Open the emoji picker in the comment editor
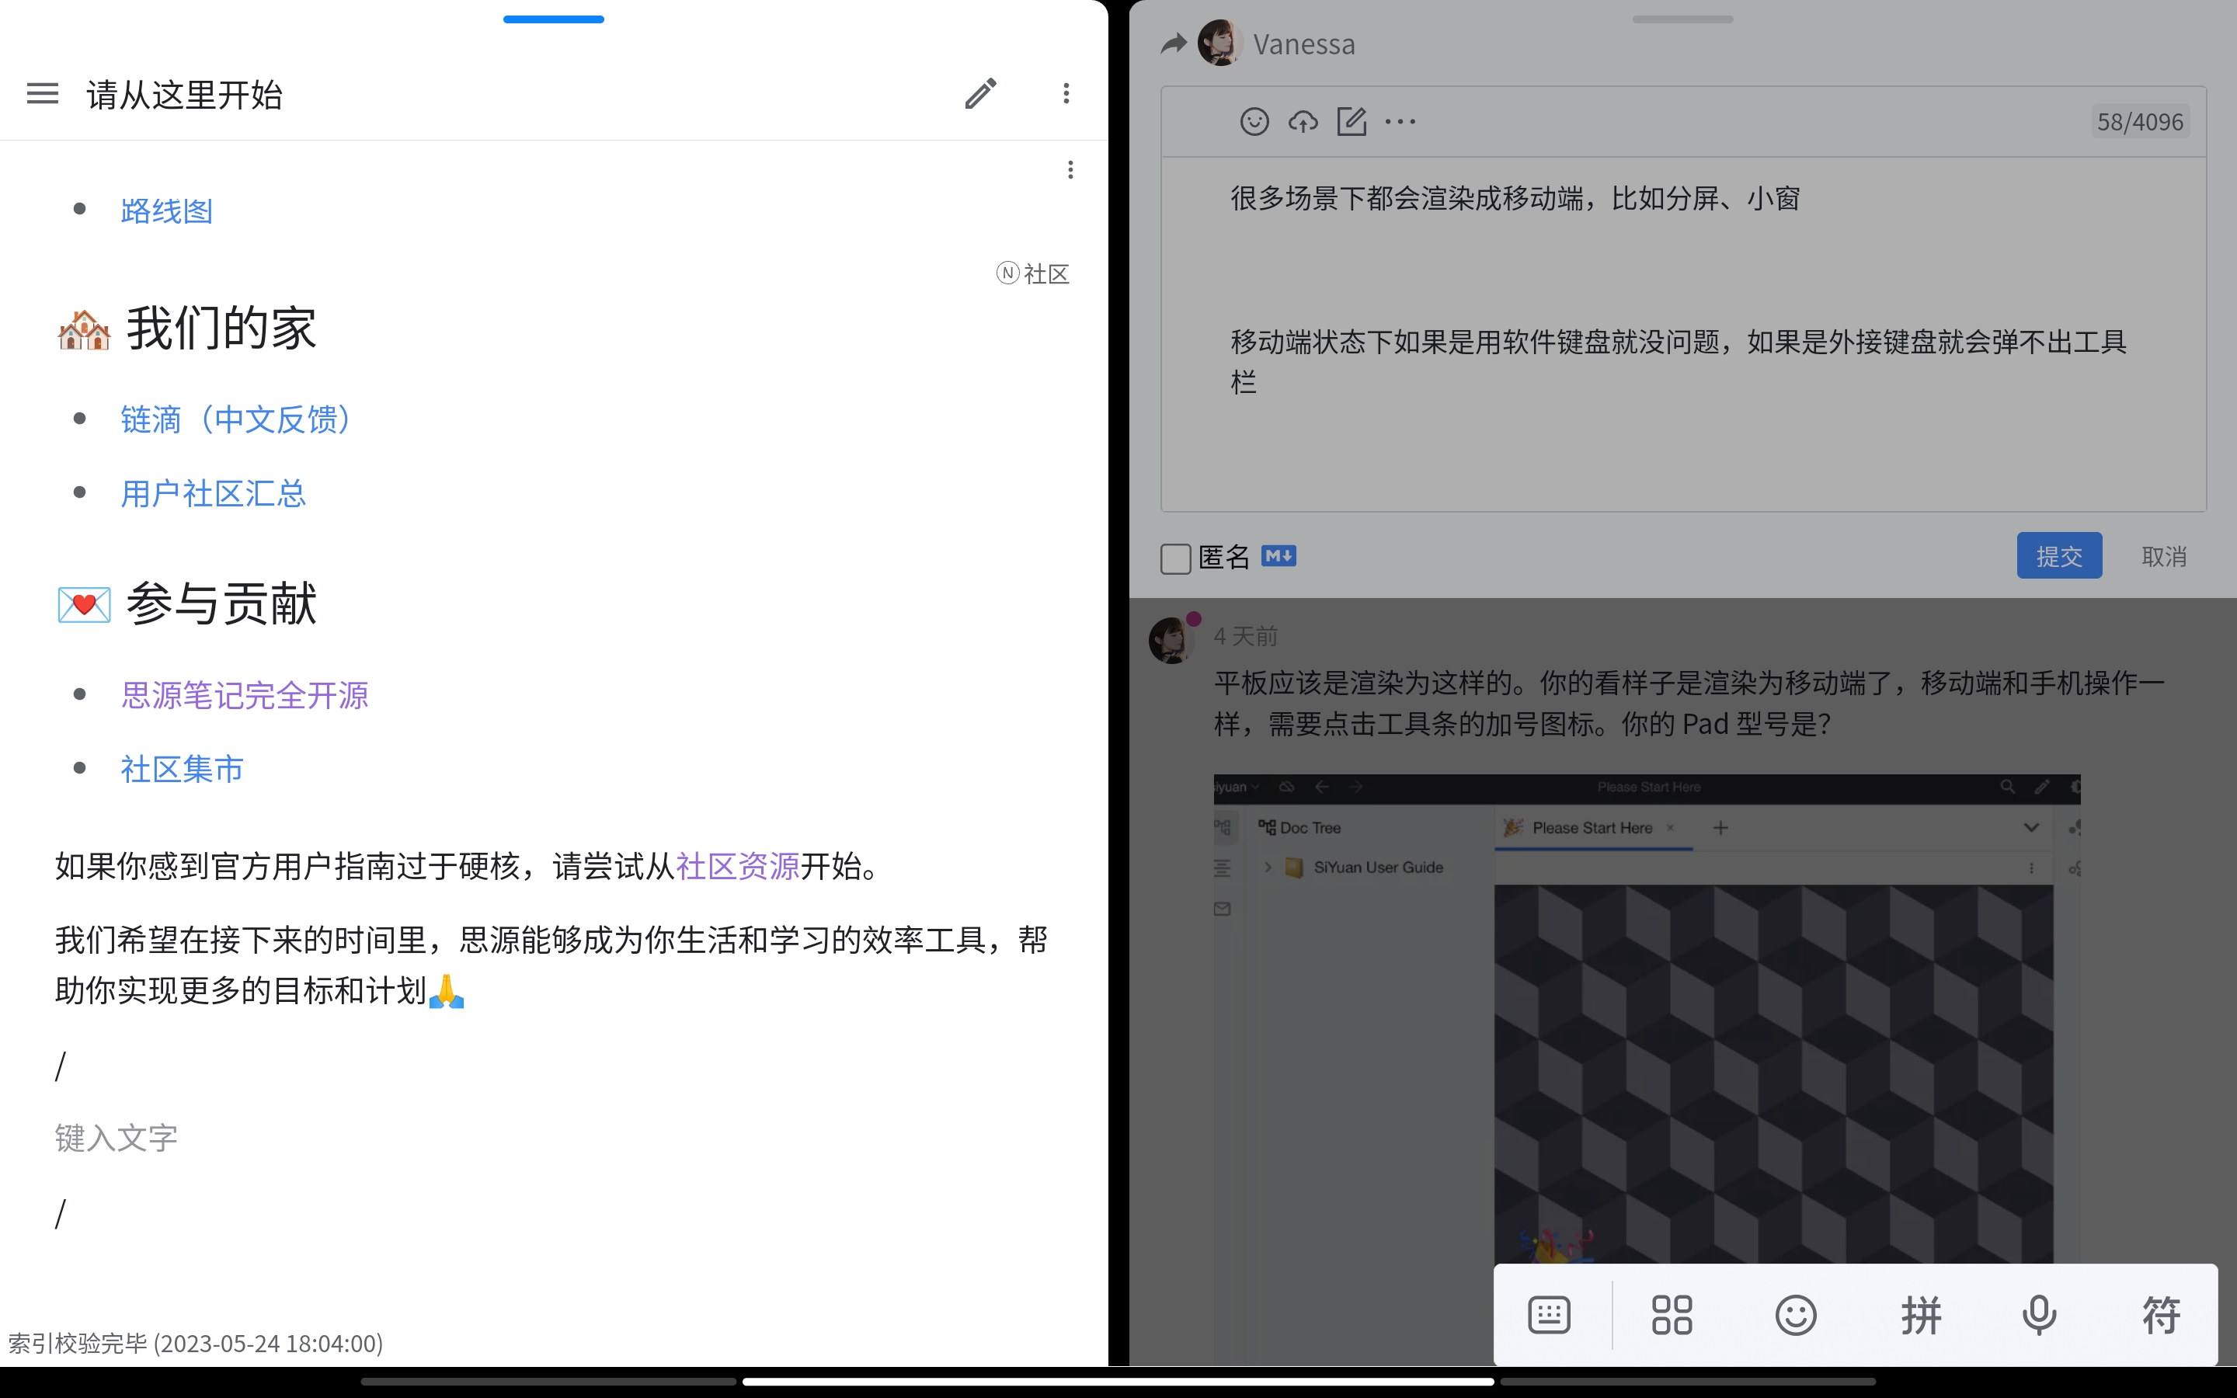Screen dimensions: 2237x1398 (x=1254, y=121)
